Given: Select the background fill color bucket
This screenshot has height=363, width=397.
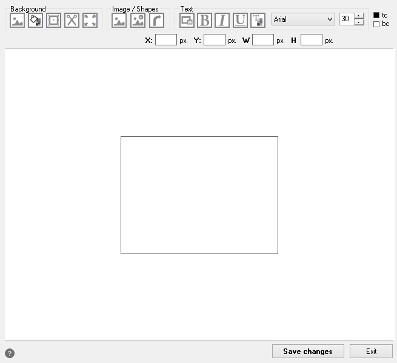Looking at the screenshot, I should click(x=35, y=20).
